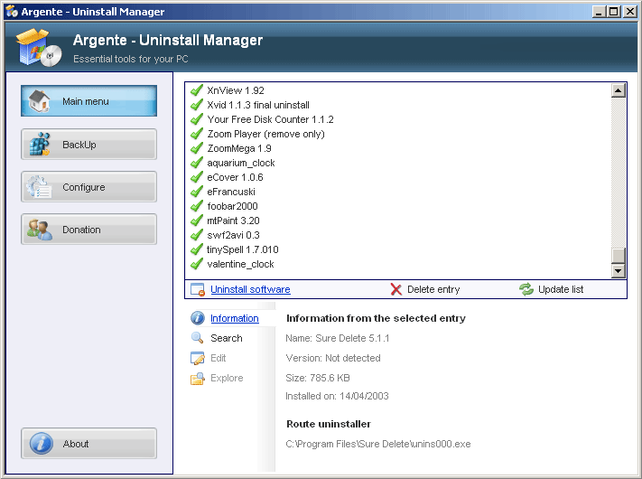Select ZoomMega 1.9 entry
Image resolution: width=642 pixels, height=479 pixels.
click(239, 148)
